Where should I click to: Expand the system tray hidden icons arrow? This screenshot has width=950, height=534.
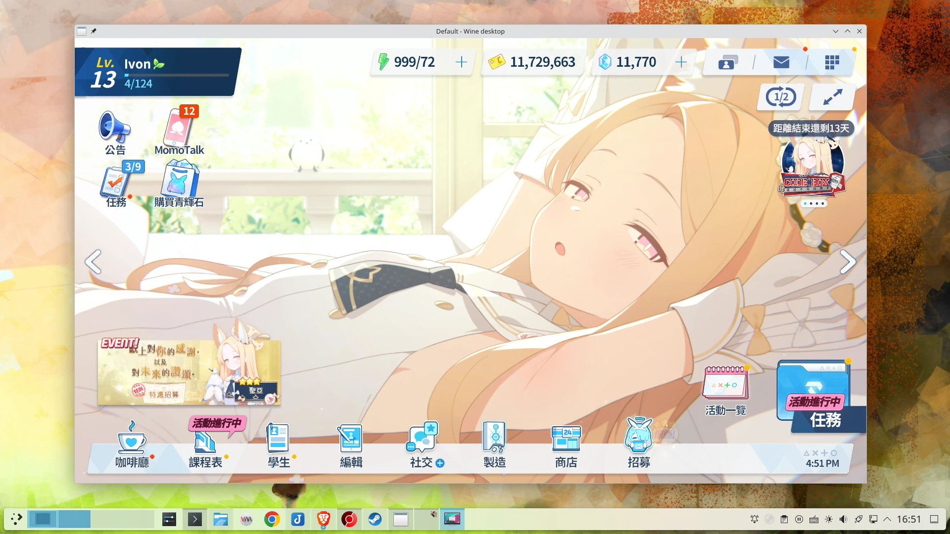click(x=887, y=519)
